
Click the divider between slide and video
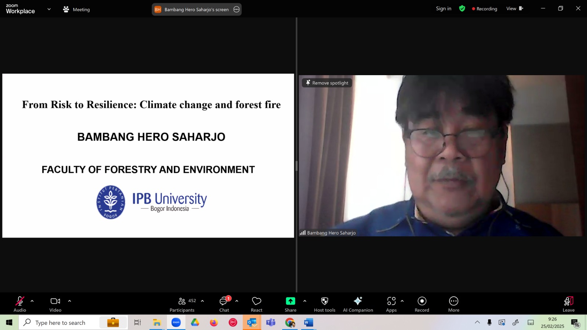point(296,166)
